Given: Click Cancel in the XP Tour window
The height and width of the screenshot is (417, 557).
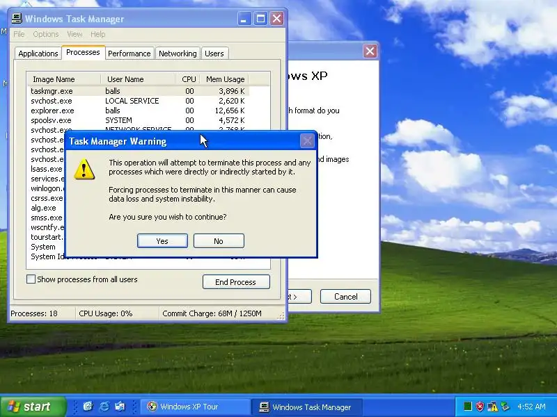Looking at the screenshot, I should tap(345, 297).
